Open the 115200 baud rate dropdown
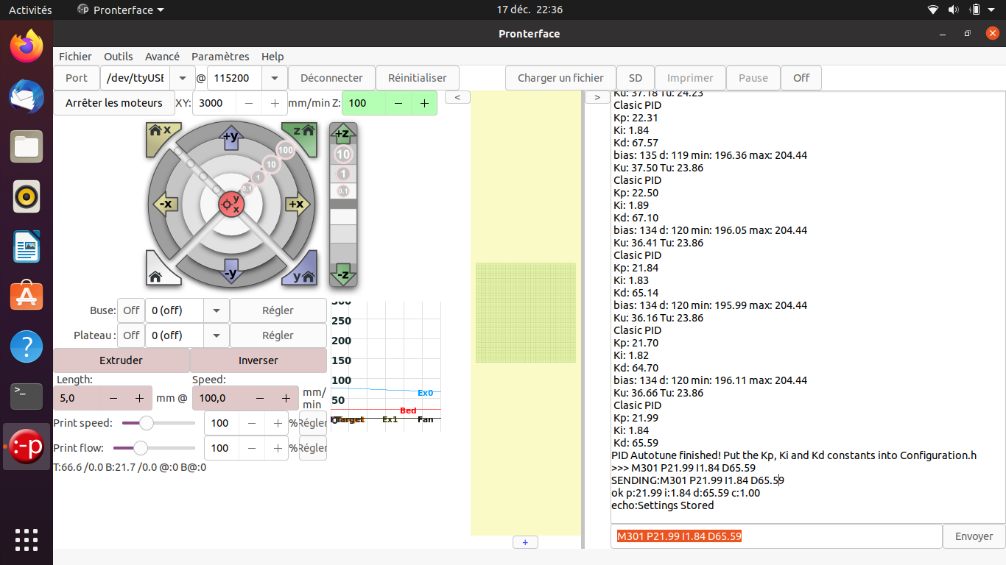Viewport: 1006px width, 565px height. [274, 78]
